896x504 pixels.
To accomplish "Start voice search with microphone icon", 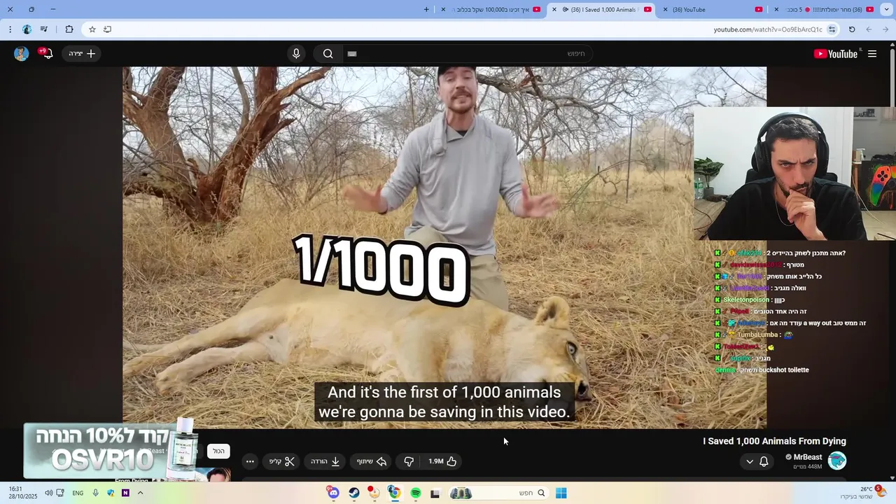I will pos(296,54).
